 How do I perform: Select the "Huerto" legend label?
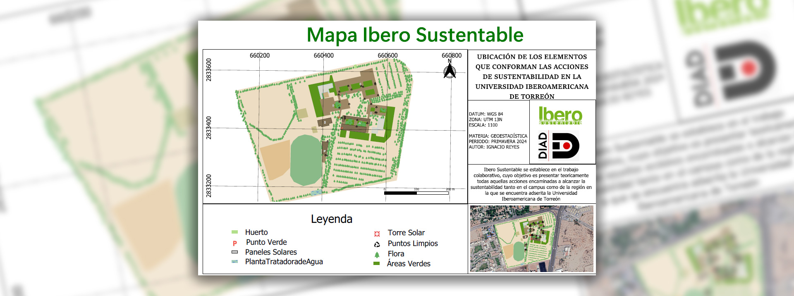256,232
